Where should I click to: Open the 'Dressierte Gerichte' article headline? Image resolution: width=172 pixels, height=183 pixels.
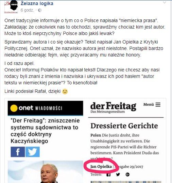pos(124,126)
